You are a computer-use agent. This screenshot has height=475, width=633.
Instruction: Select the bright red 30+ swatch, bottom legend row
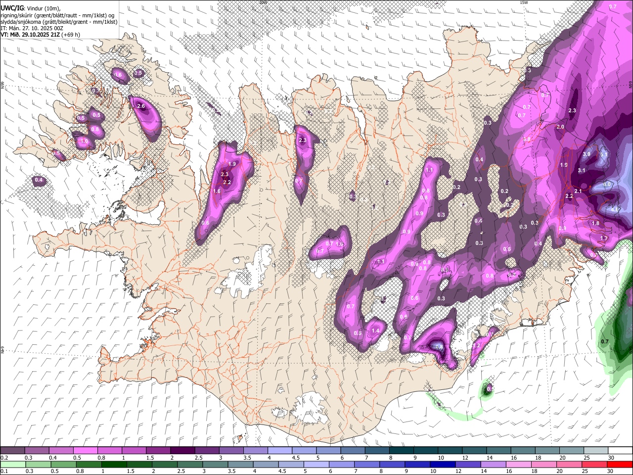click(x=620, y=464)
